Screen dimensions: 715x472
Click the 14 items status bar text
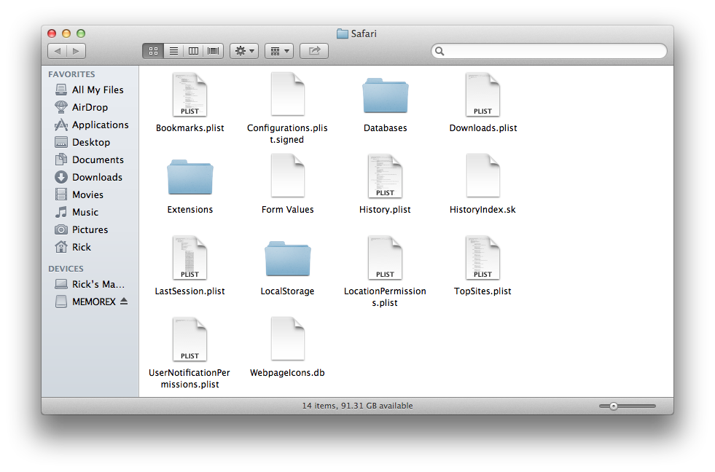[x=357, y=406]
